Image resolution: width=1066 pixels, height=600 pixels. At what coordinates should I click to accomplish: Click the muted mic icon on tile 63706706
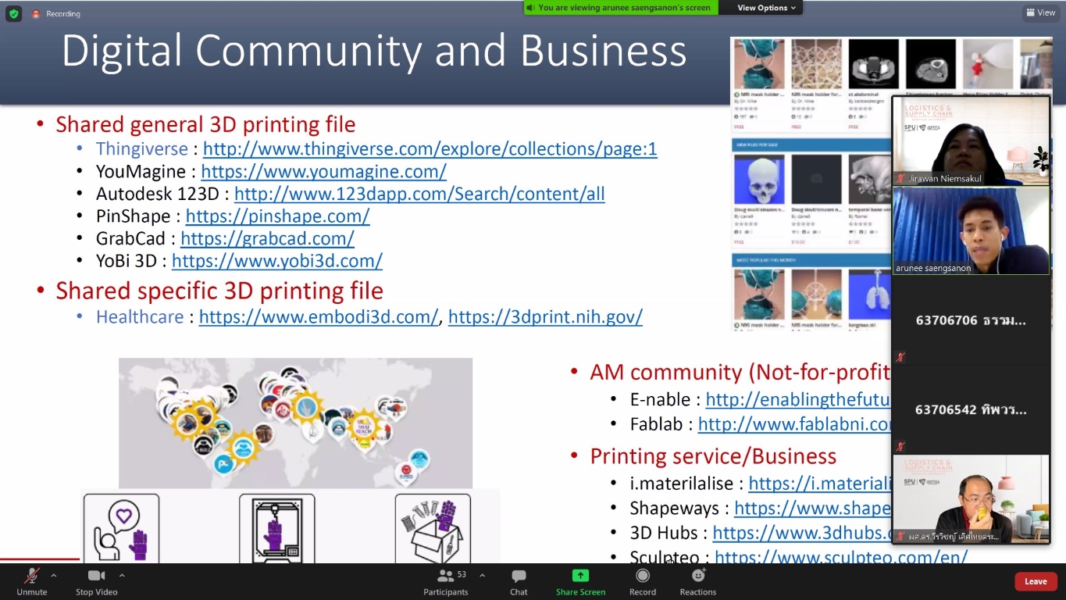(900, 357)
